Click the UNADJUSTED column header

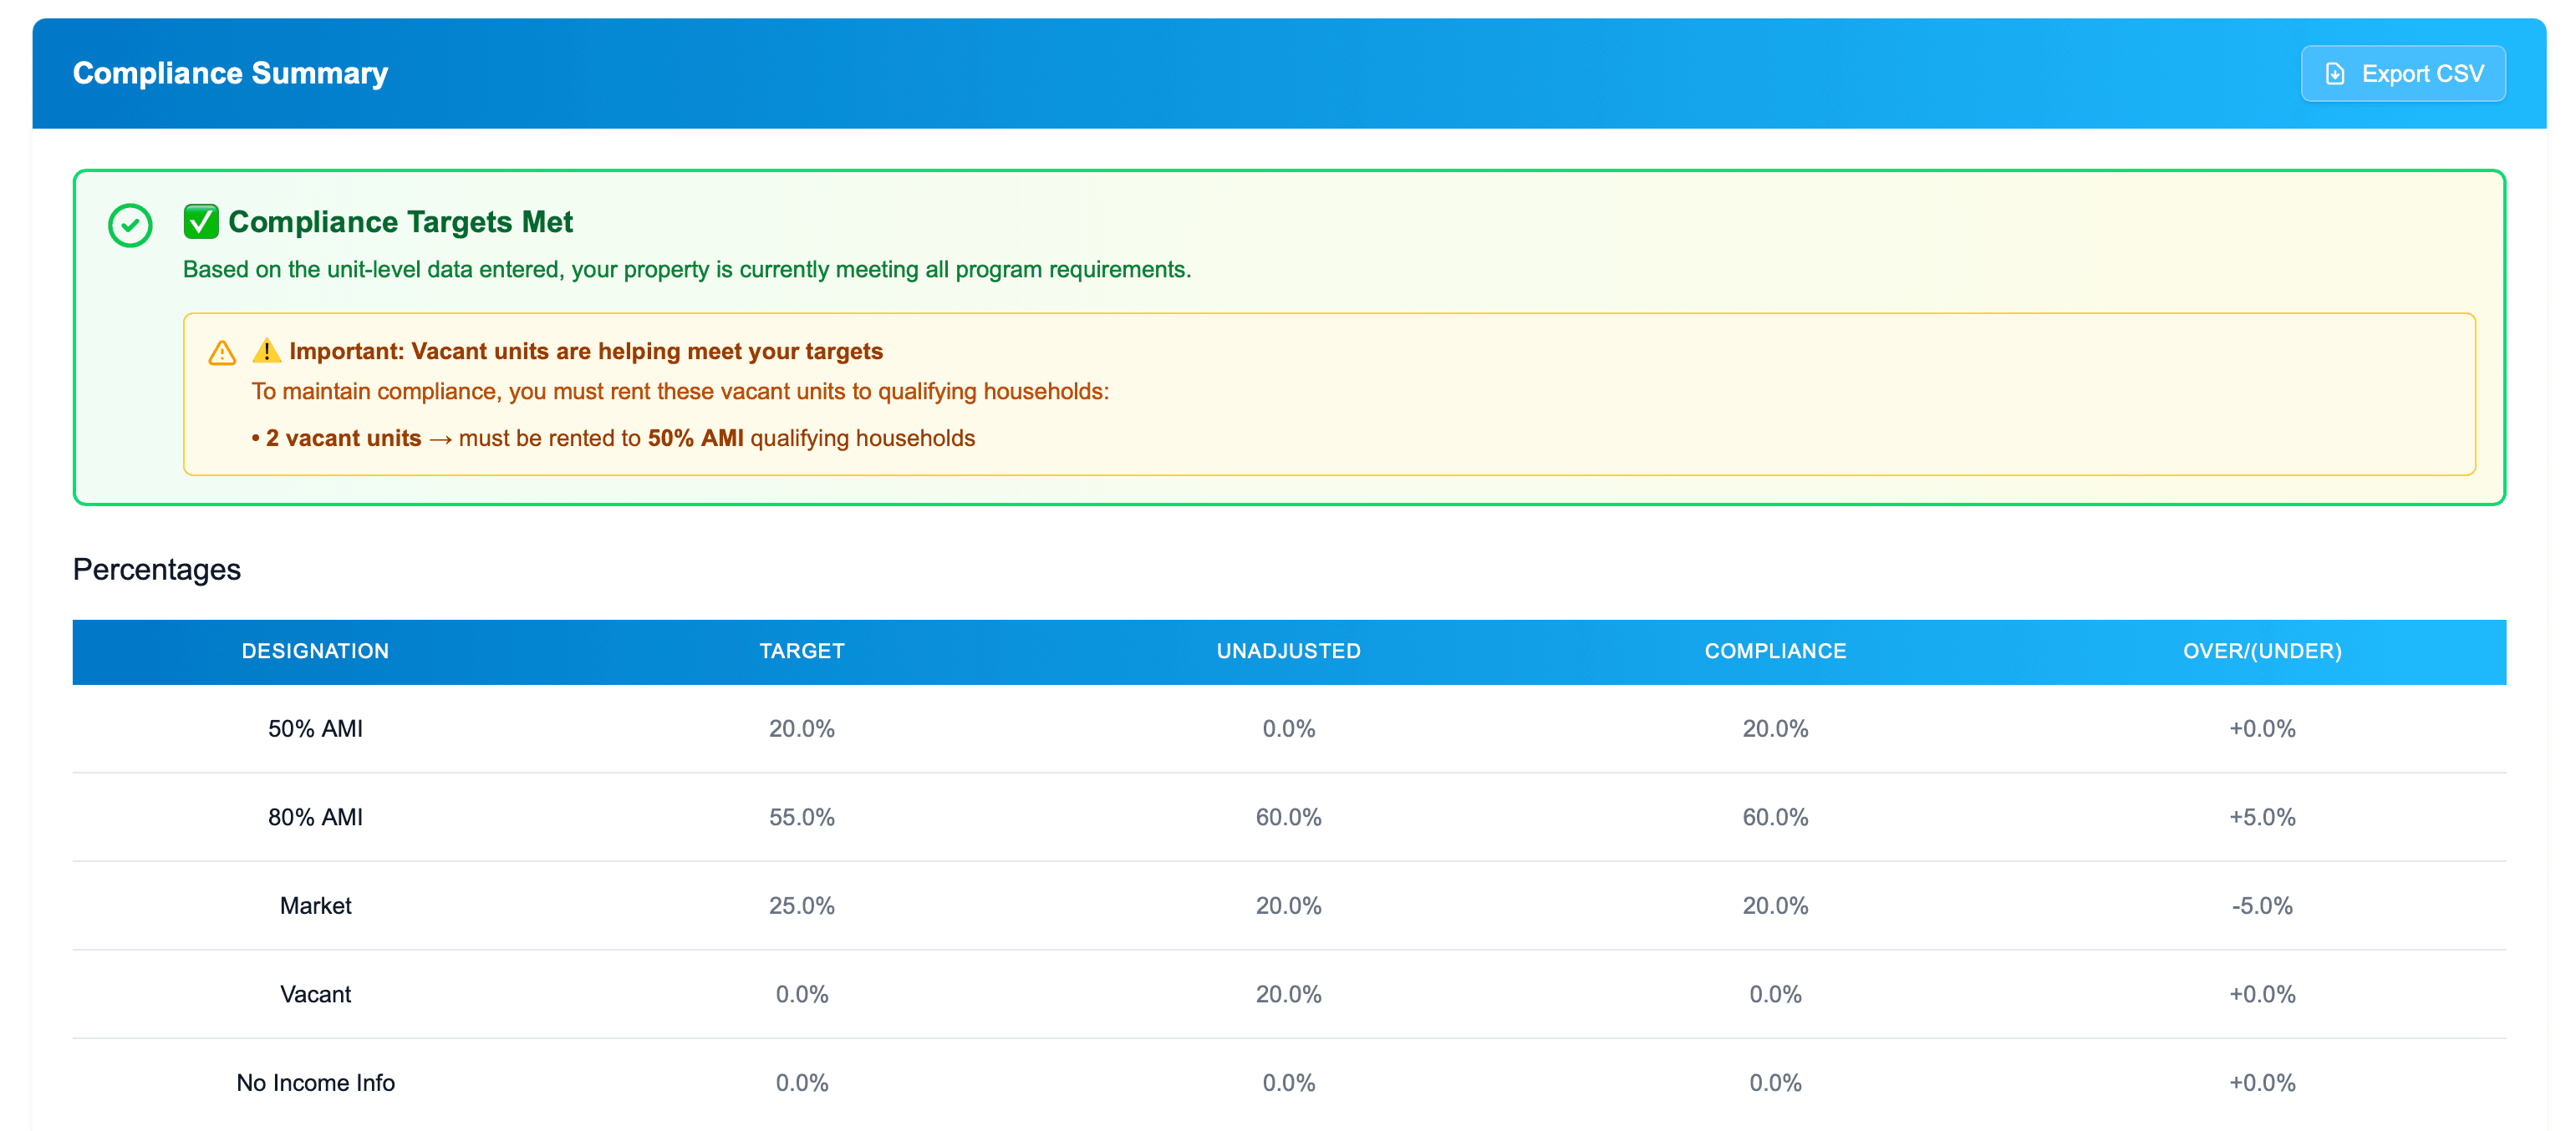(x=1288, y=652)
